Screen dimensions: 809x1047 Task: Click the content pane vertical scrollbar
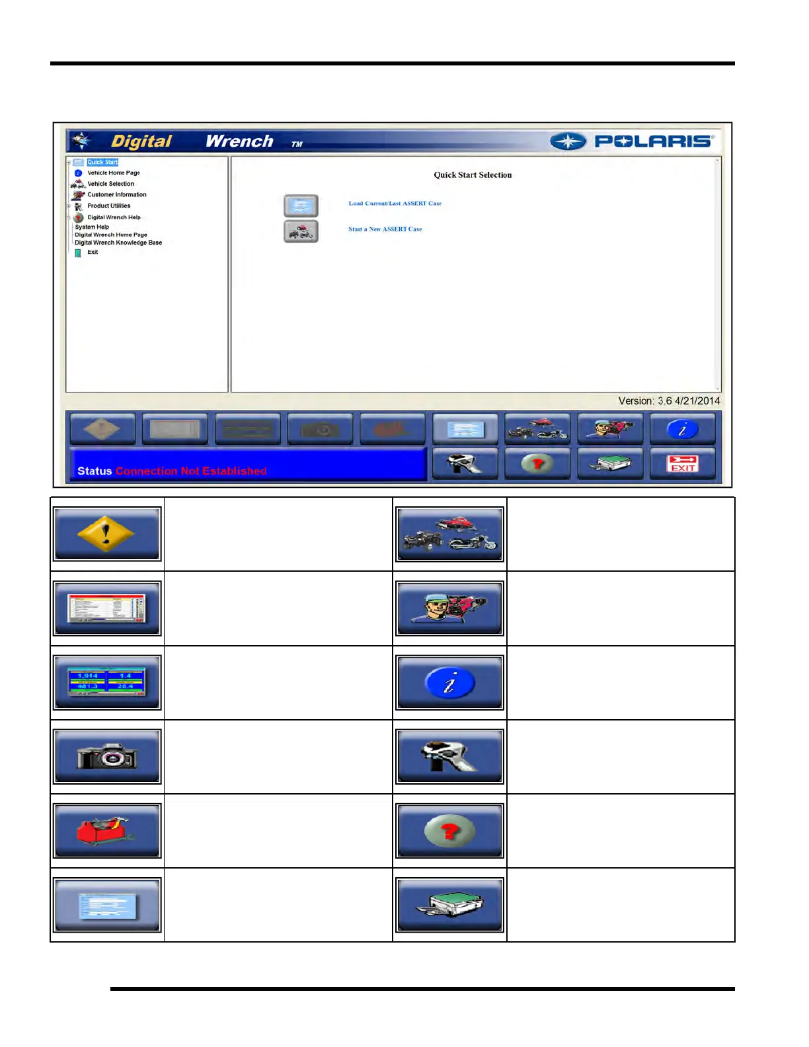pyautogui.click(x=718, y=274)
